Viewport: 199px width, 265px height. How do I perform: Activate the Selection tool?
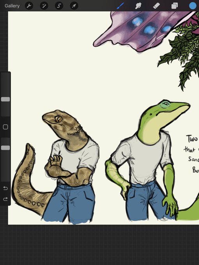tap(59, 6)
